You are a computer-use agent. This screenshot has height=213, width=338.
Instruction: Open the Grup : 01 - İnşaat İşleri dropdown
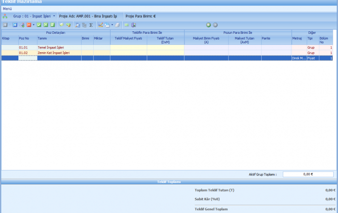click(x=54, y=16)
